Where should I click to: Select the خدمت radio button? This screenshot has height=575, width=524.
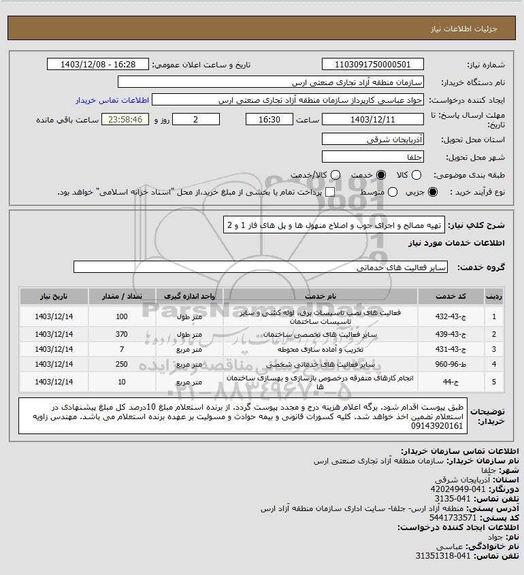[x=381, y=176]
